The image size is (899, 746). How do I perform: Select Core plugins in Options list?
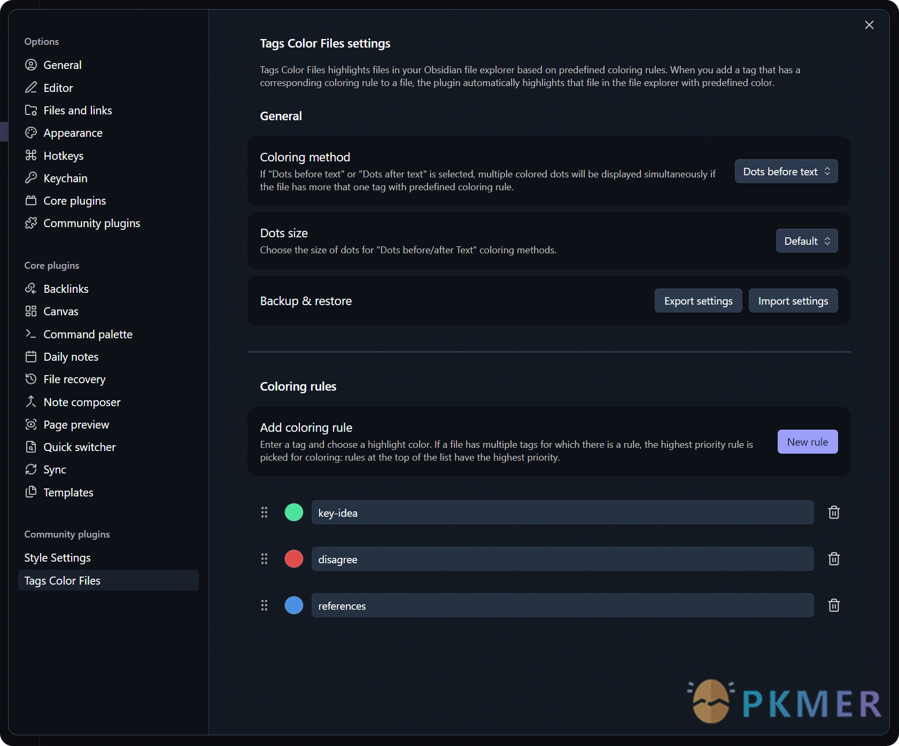point(108,201)
